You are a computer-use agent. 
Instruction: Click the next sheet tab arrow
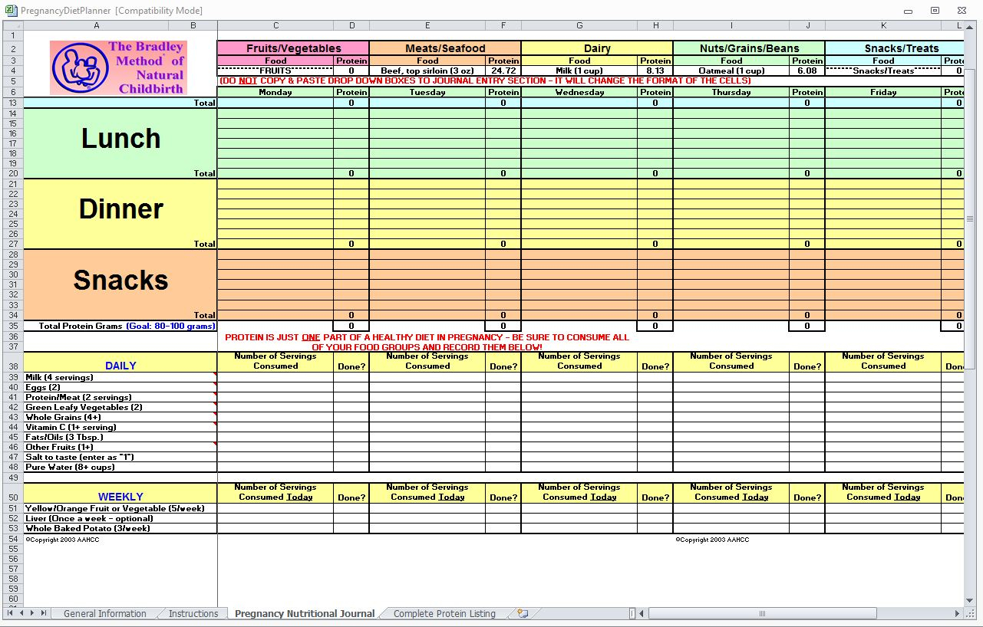(32, 613)
